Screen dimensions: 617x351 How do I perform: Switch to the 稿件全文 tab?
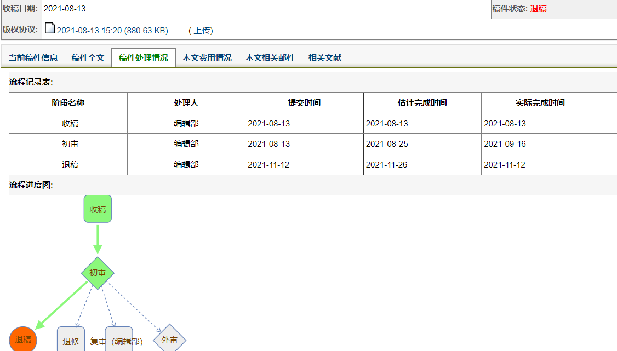(88, 58)
